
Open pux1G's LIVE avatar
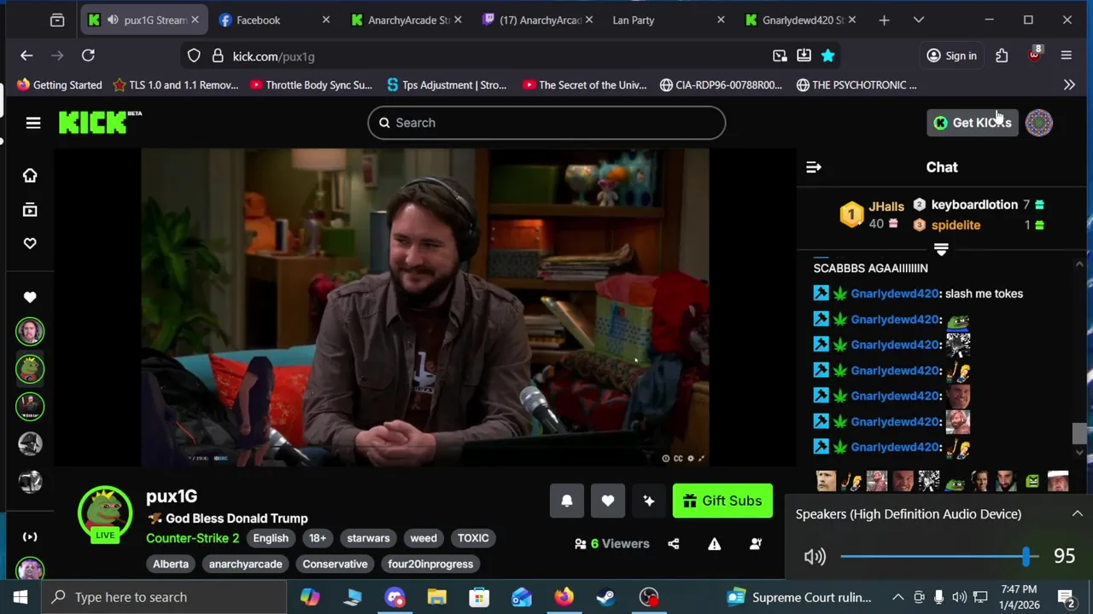click(x=105, y=514)
